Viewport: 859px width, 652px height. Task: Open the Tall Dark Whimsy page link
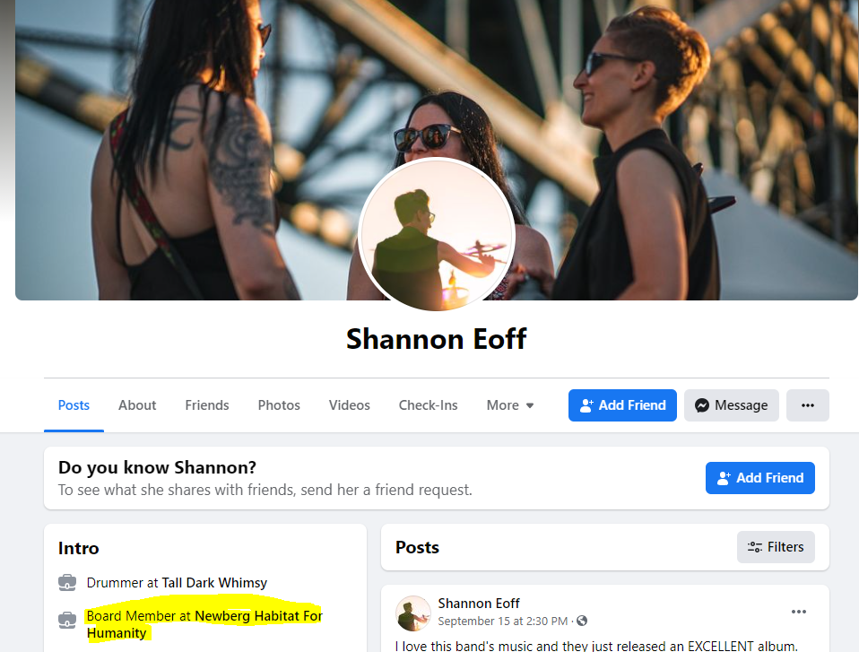215,582
